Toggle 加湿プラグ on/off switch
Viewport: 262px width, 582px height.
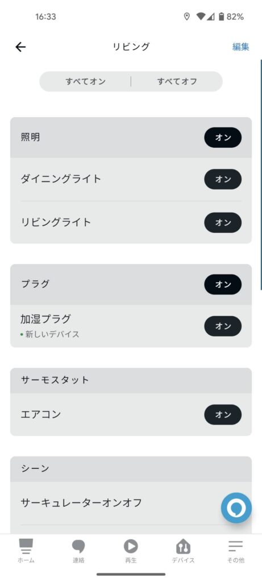[x=223, y=326]
